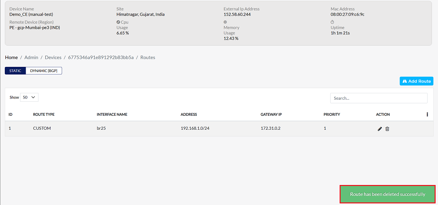Click the Uptime stopwatch icon
The height and width of the screenshot is (205, 438).
(333, 22)
